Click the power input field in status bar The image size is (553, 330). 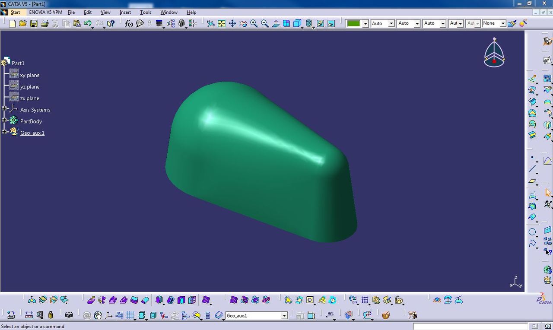click(x=471, y=327)
